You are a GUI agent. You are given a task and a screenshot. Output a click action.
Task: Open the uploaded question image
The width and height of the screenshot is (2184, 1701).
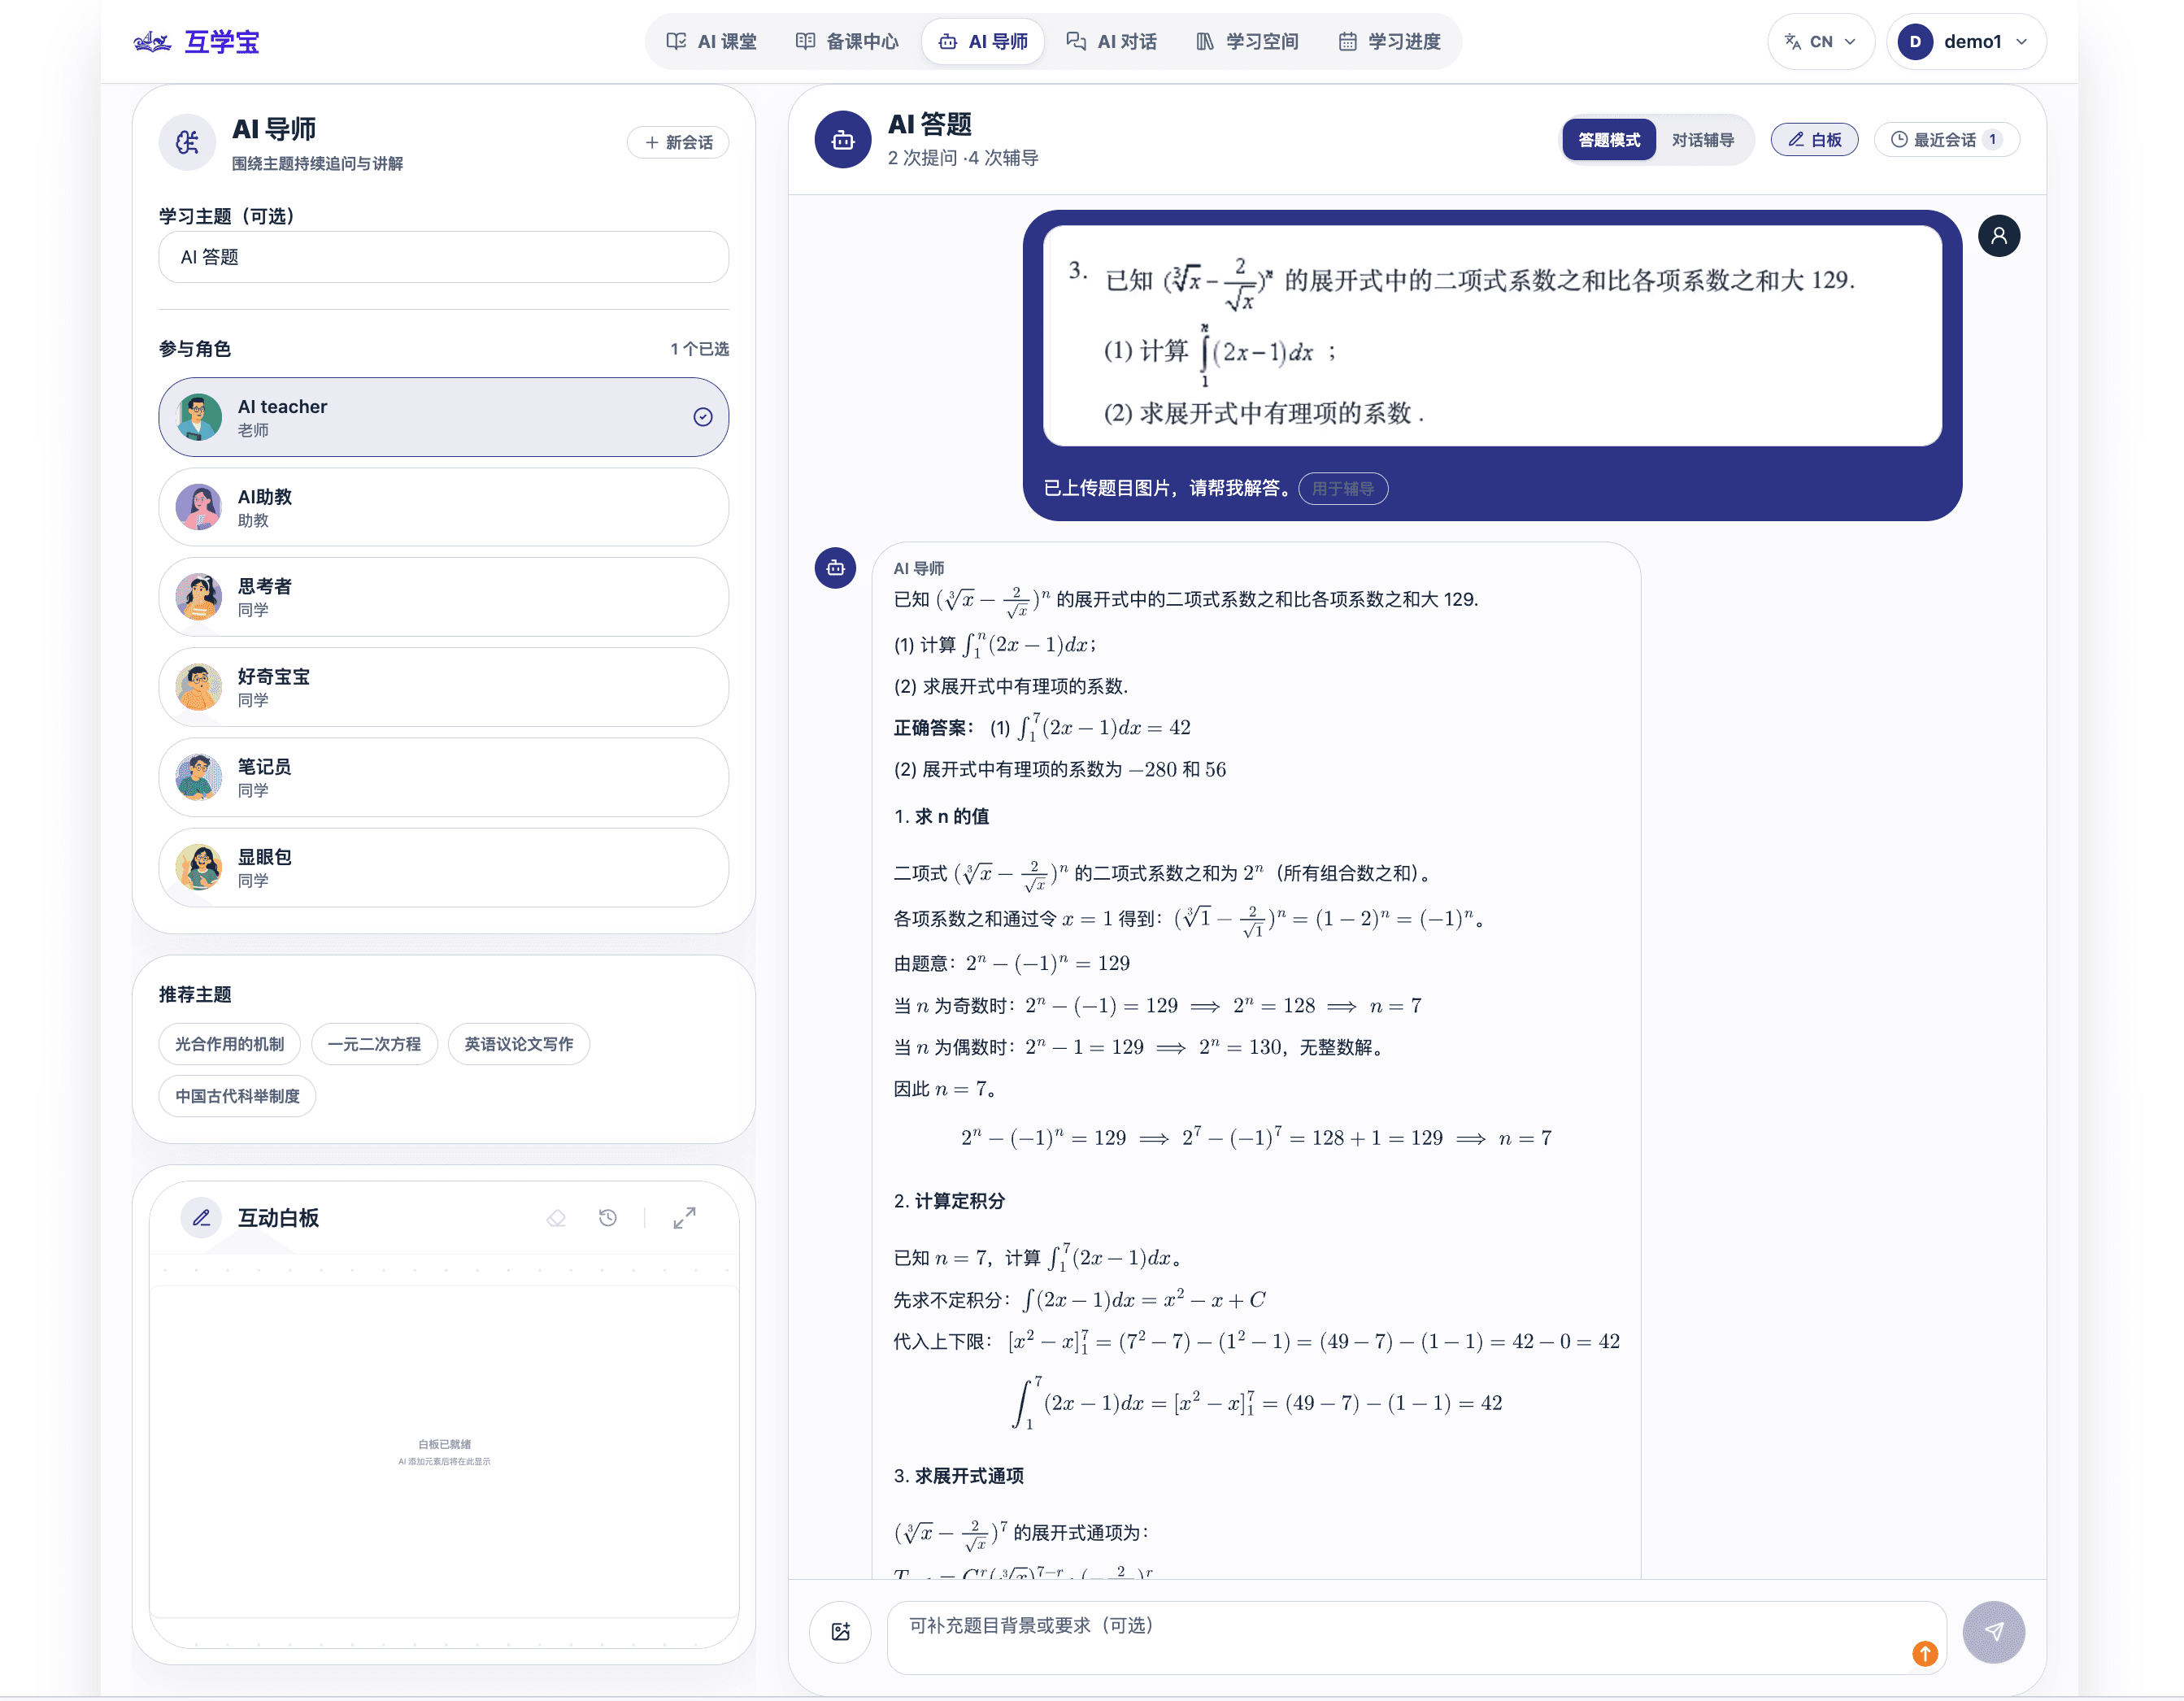(1492, 336)
